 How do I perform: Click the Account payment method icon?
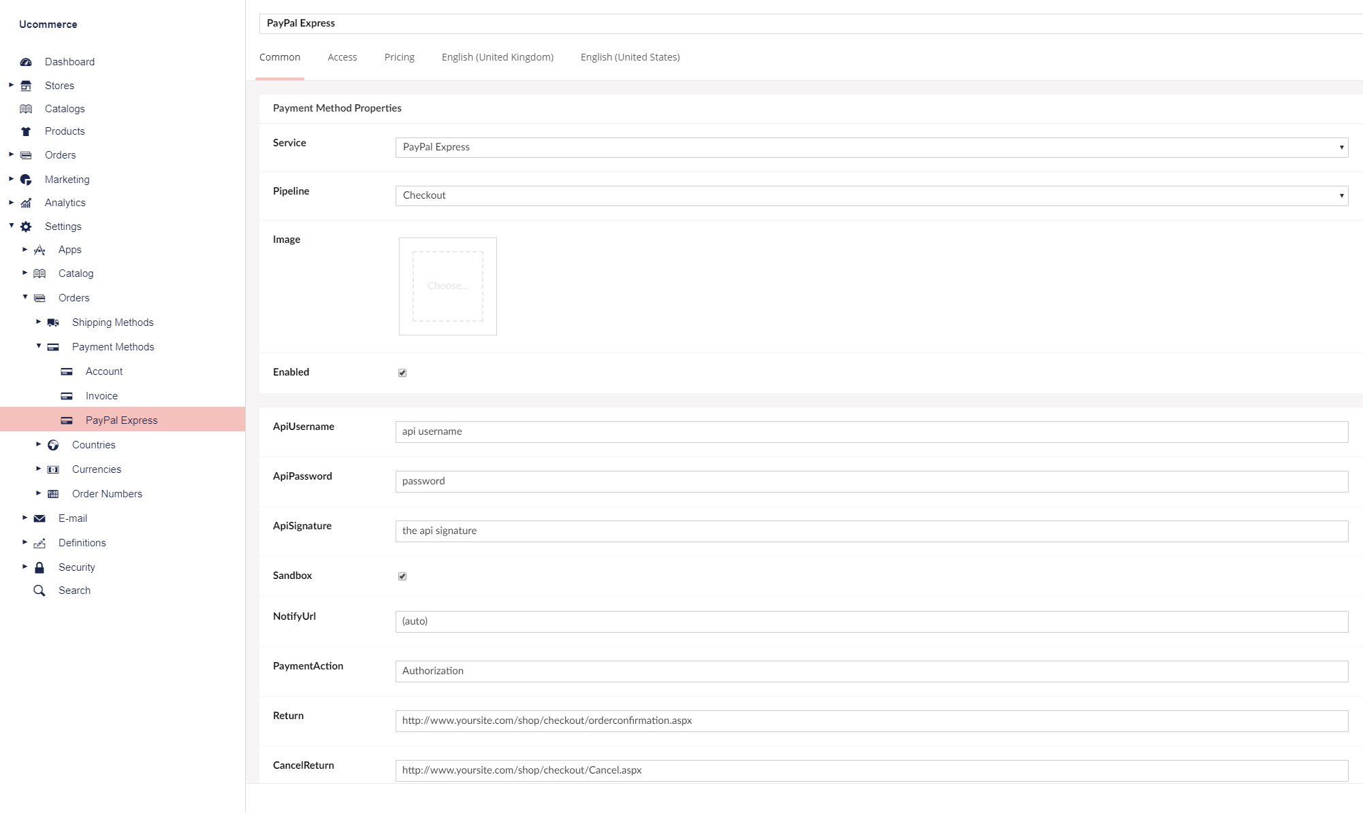coord(67,371)
